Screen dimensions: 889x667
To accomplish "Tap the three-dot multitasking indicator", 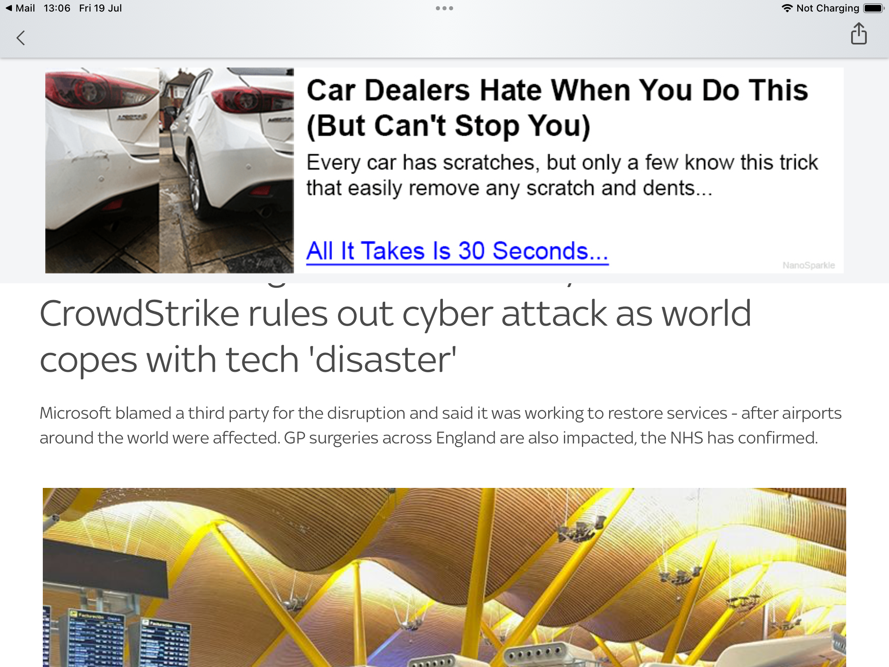I will pos(444,8).
